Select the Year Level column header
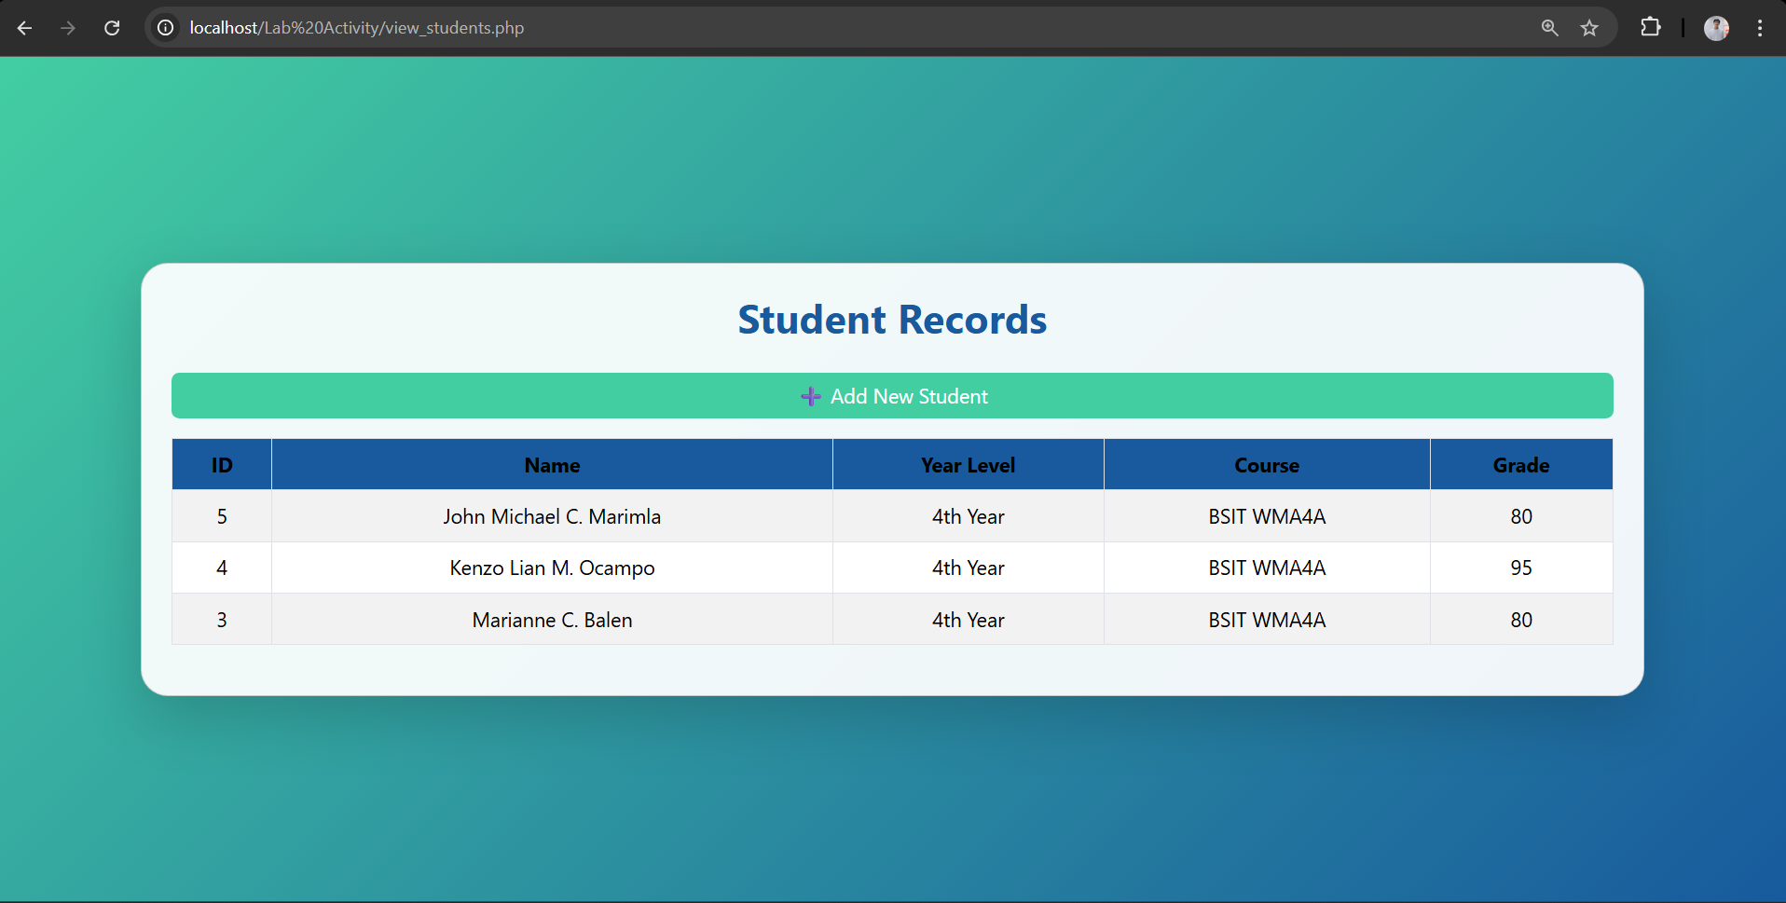 coord(968,464)
